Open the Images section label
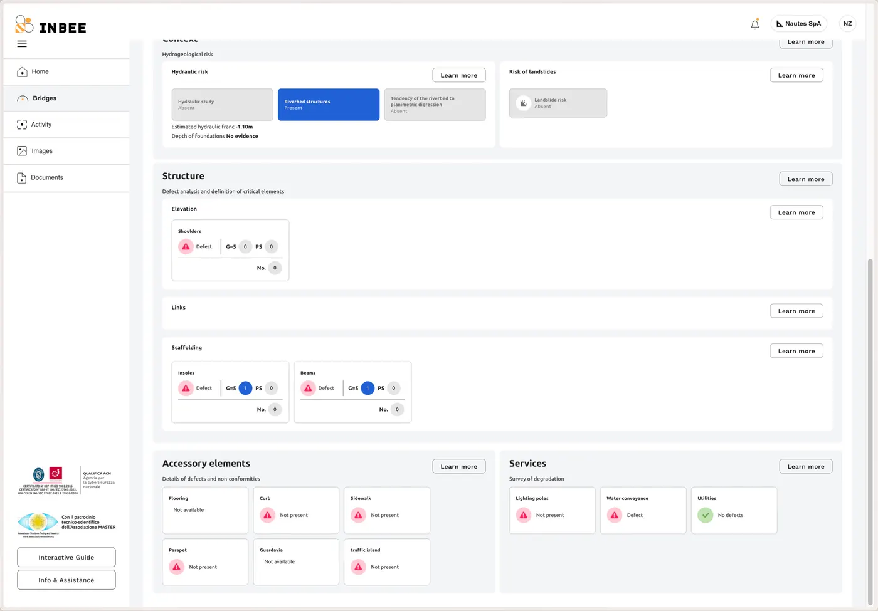Screen dimensions: 878x611 tap(42, 151)
